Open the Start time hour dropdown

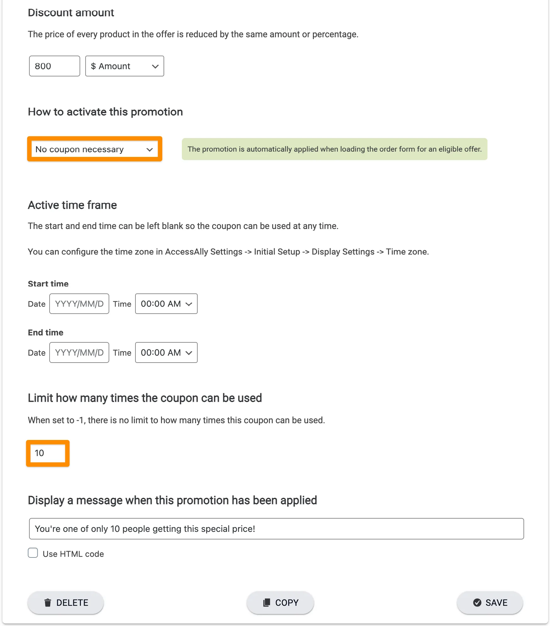click(166, 304)
